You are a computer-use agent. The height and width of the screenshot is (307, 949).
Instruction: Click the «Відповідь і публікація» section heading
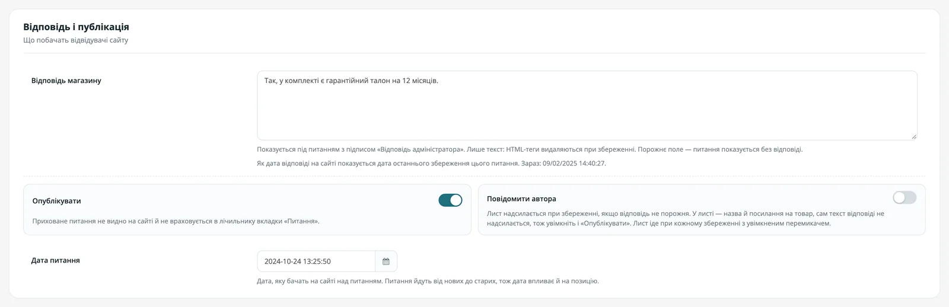pos(76,27)
